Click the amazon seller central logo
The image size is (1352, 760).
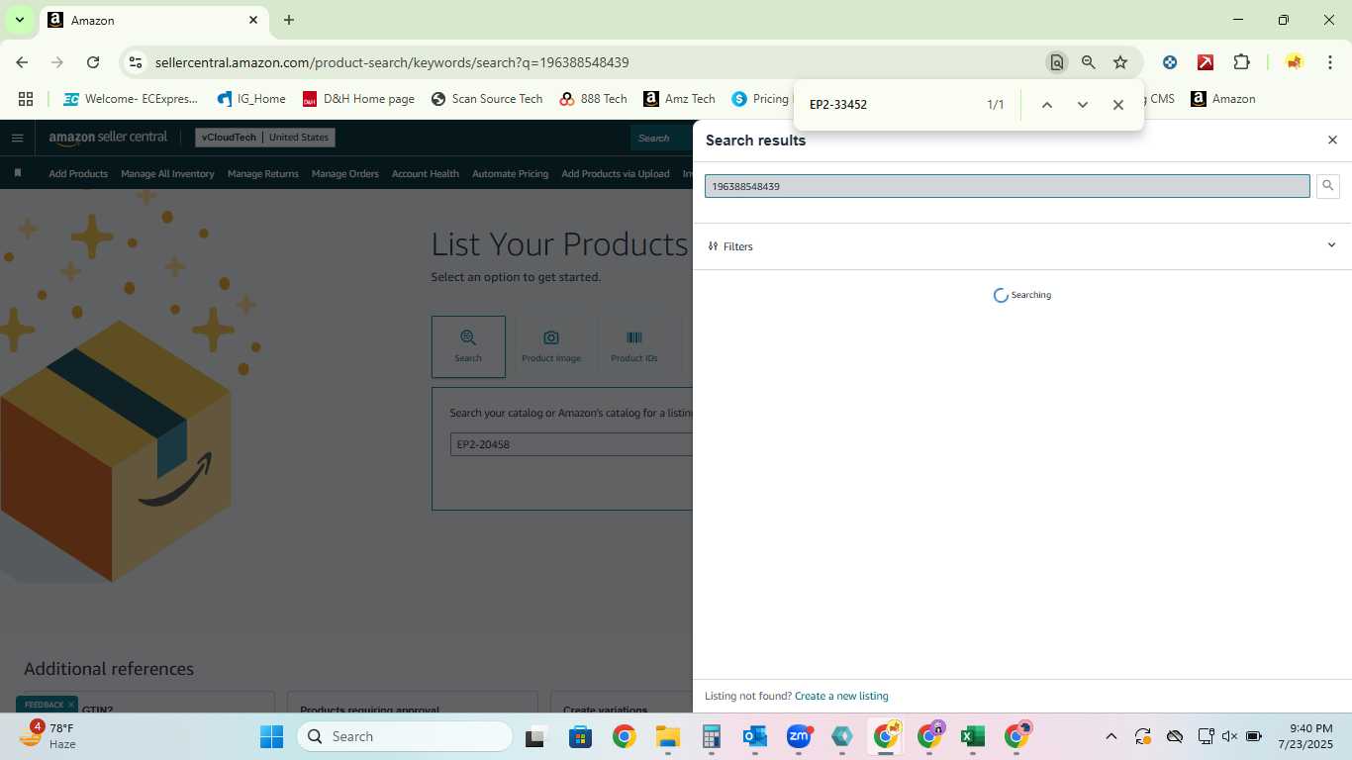(109, 137)
